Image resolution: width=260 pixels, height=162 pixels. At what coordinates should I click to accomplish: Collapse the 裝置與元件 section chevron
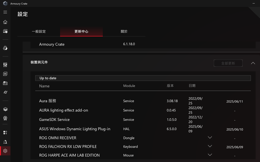253,63
